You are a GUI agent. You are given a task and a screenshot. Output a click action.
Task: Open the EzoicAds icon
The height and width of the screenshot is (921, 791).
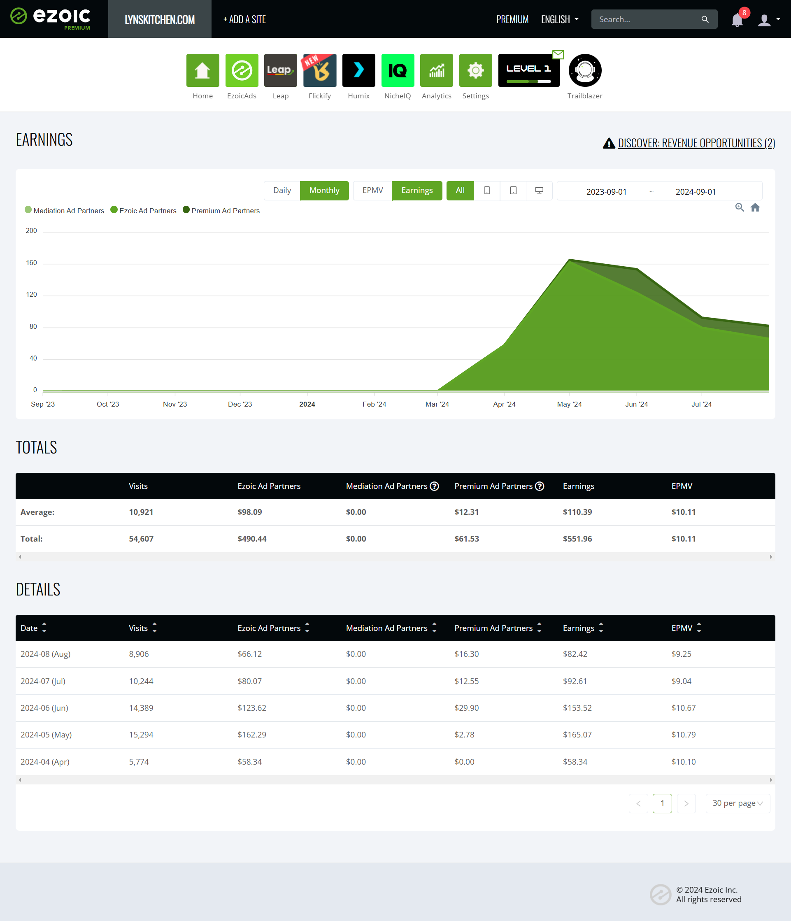point(242,70)
